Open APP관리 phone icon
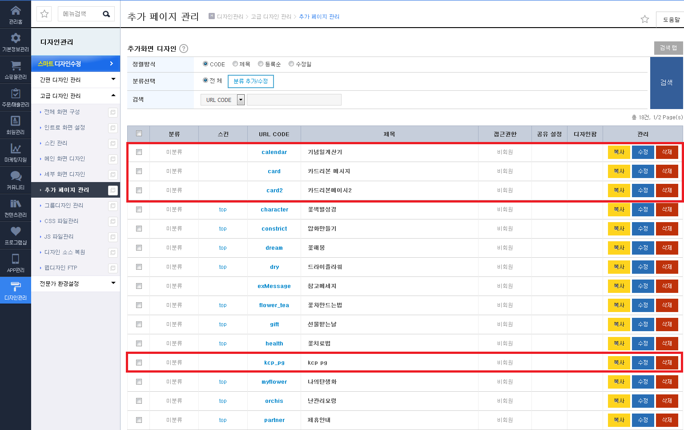 pyautogui.click(x=16, y=259)
